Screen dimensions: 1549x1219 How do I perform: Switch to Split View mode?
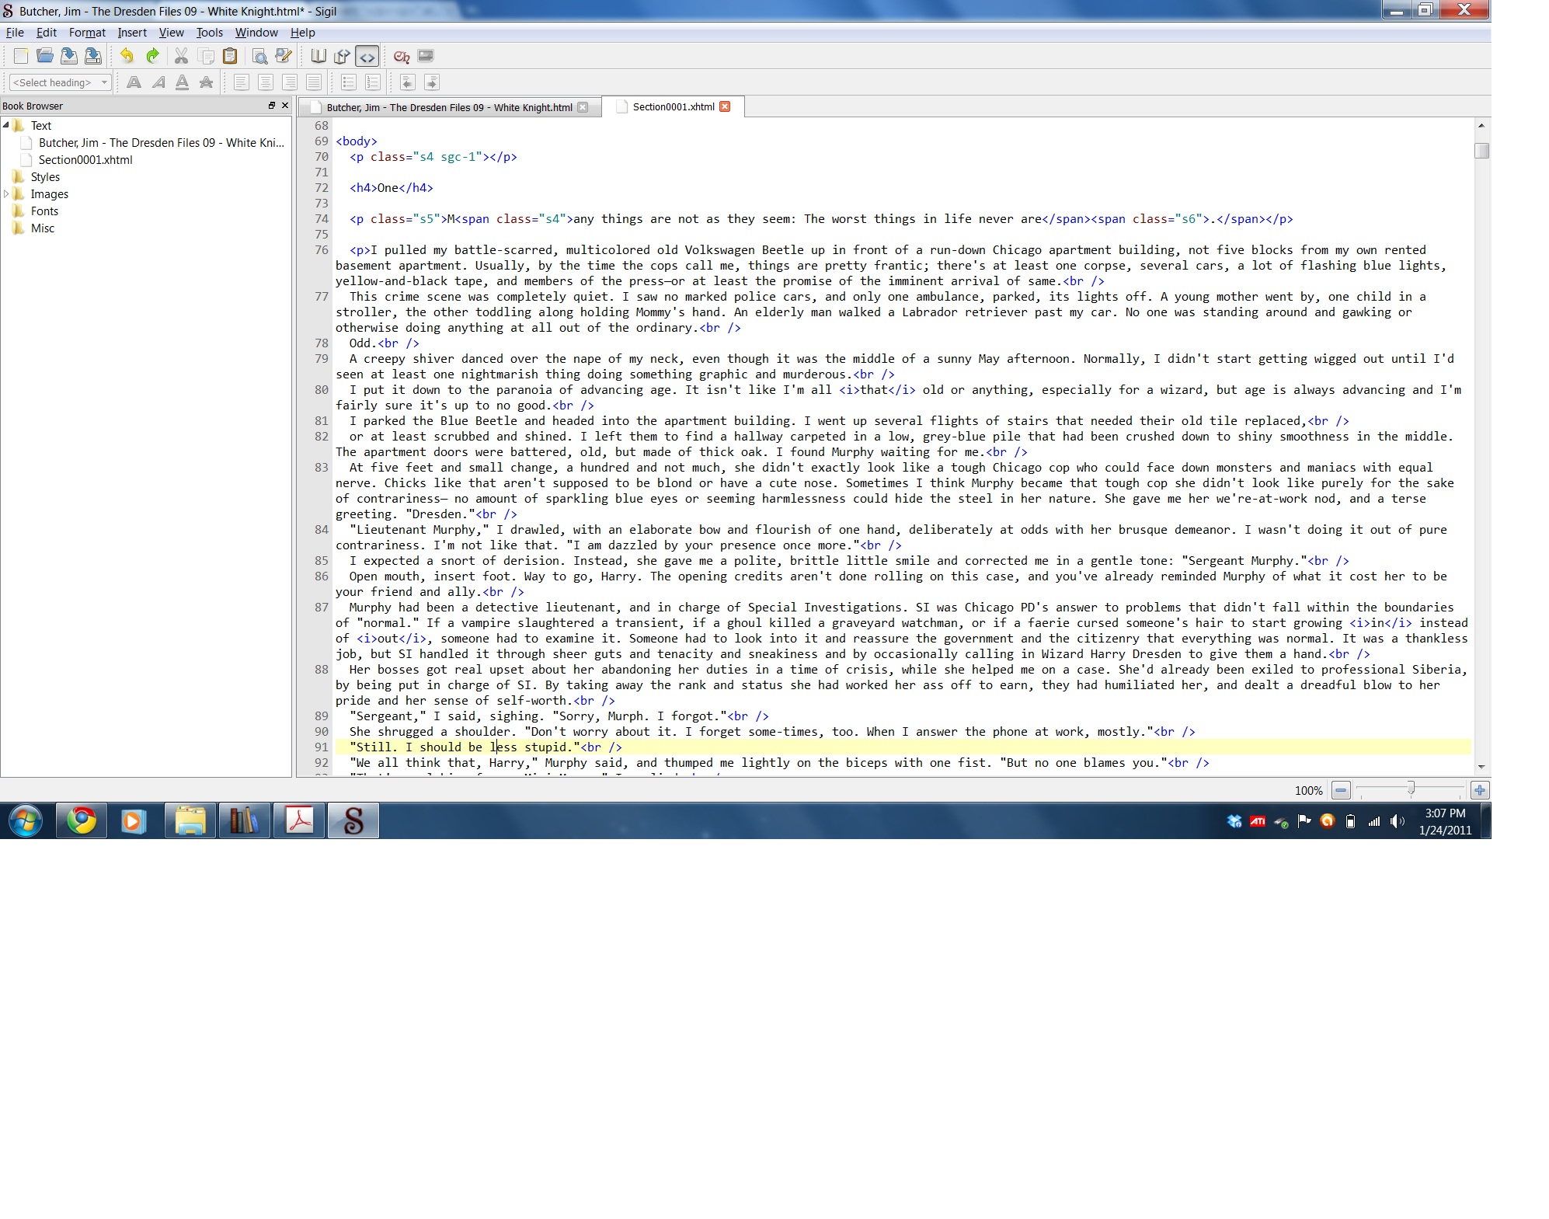coord(342,56)
